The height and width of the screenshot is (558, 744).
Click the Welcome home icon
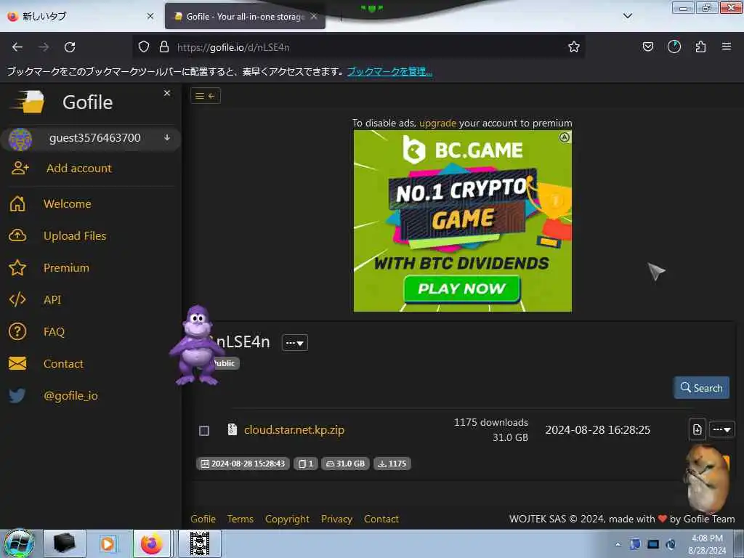tap(17, 203)
